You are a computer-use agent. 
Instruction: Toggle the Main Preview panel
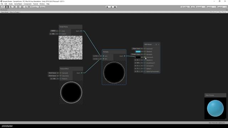click(223, 12)
